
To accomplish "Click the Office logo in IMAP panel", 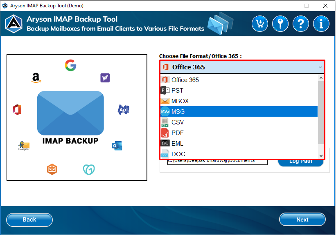I will 17,110.
